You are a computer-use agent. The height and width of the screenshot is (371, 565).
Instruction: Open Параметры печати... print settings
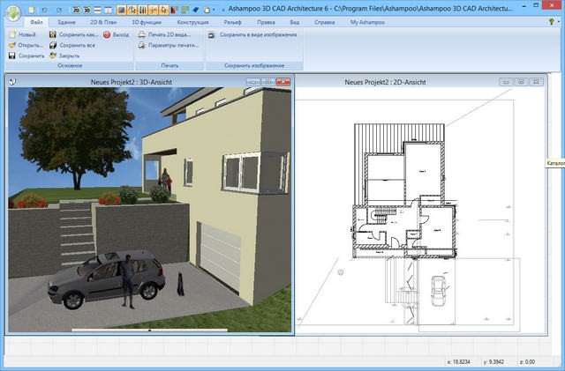tap(169, 45)
